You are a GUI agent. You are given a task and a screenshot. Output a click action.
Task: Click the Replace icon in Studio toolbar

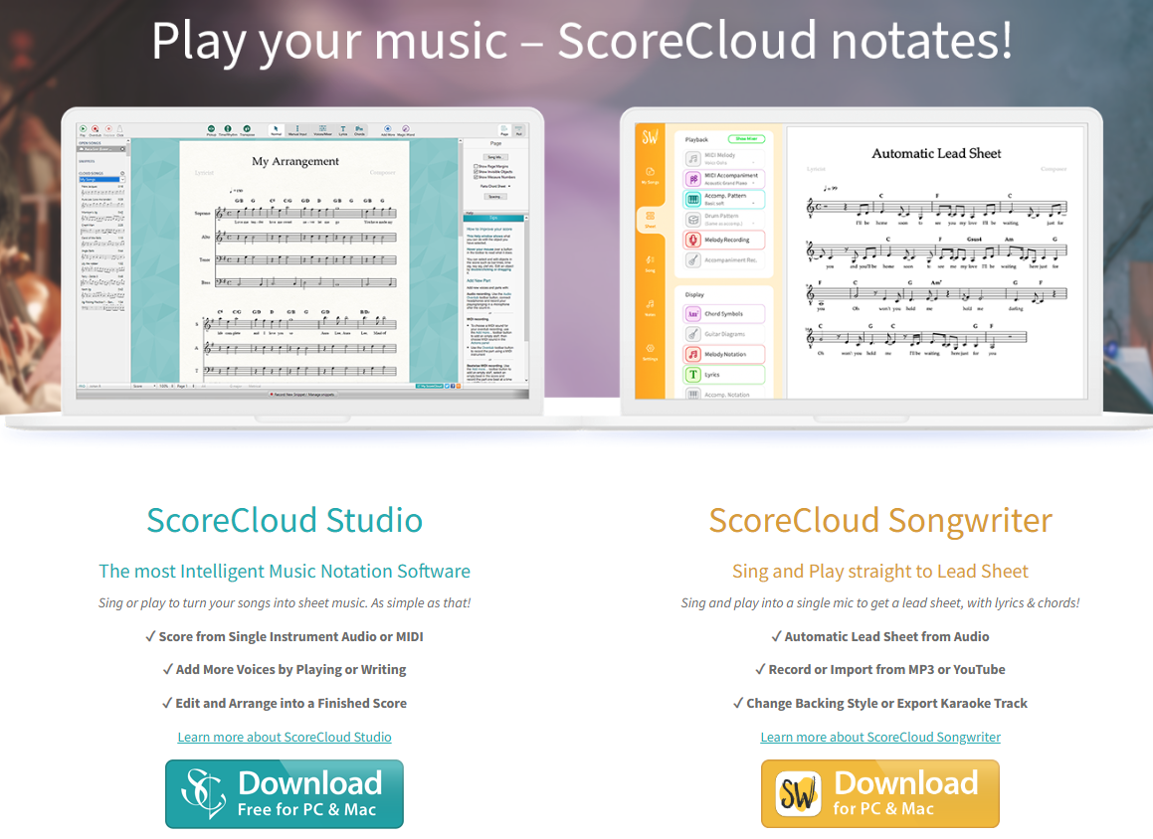coord(108,128)
